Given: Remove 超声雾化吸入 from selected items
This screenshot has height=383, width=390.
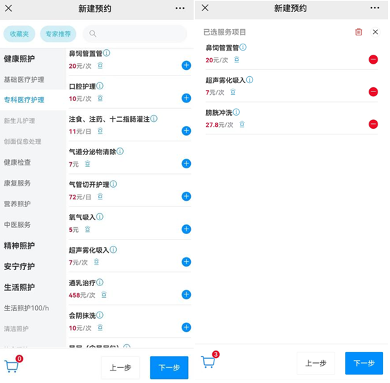Looking at the screenshot, I should click(374, 92).
